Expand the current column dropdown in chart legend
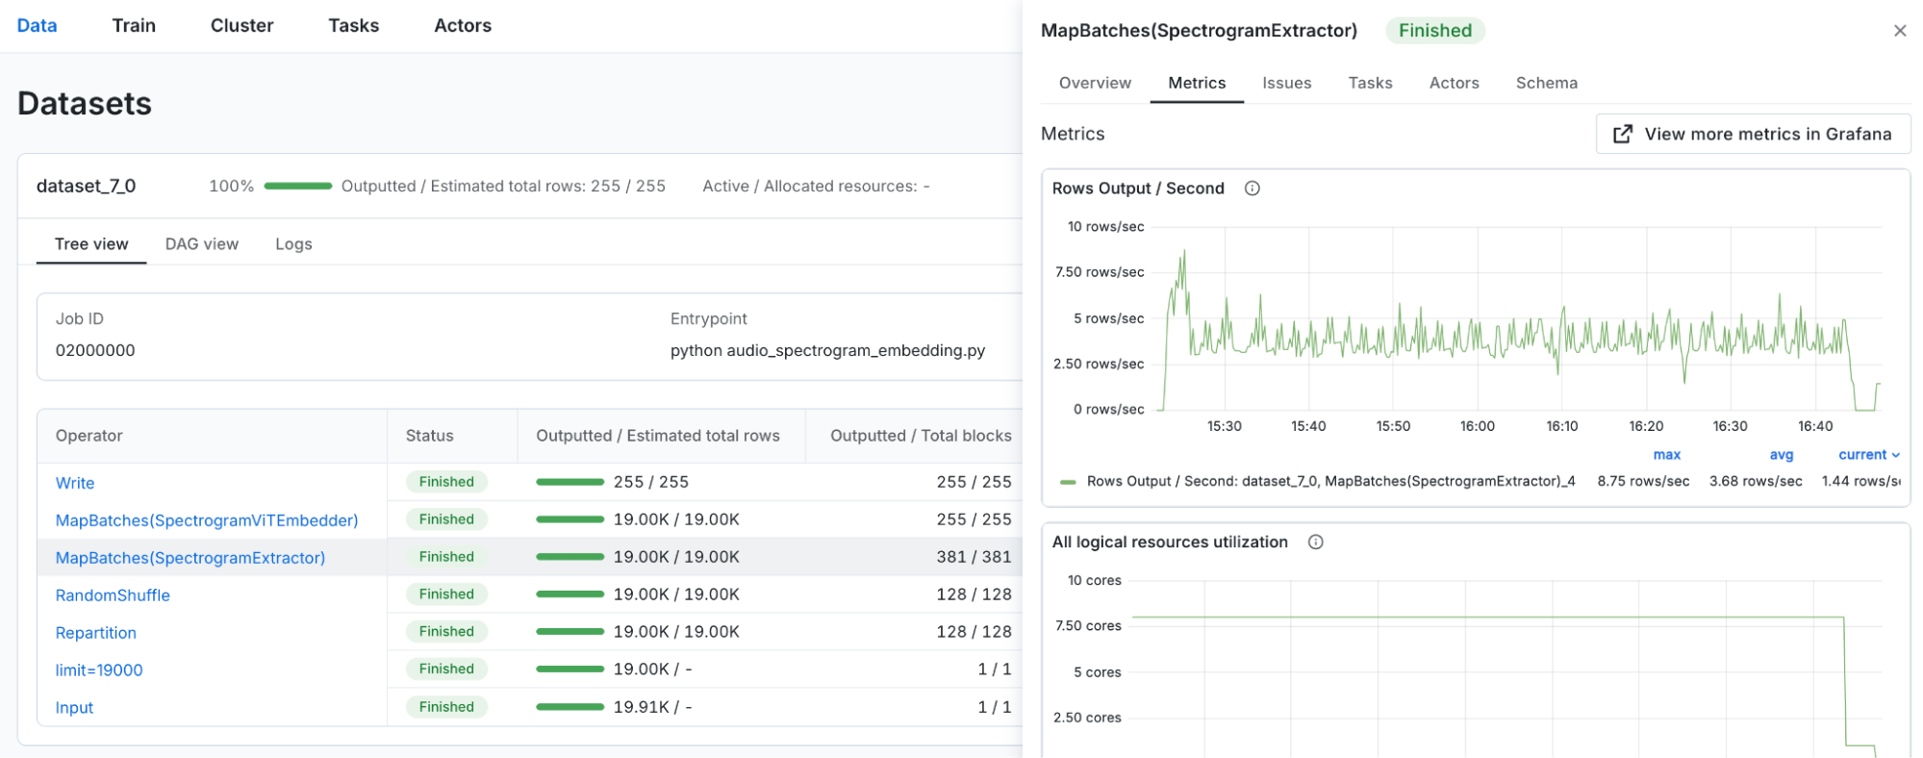Viewport: 1923px width, 758px height. click(x=1868, y=455)
